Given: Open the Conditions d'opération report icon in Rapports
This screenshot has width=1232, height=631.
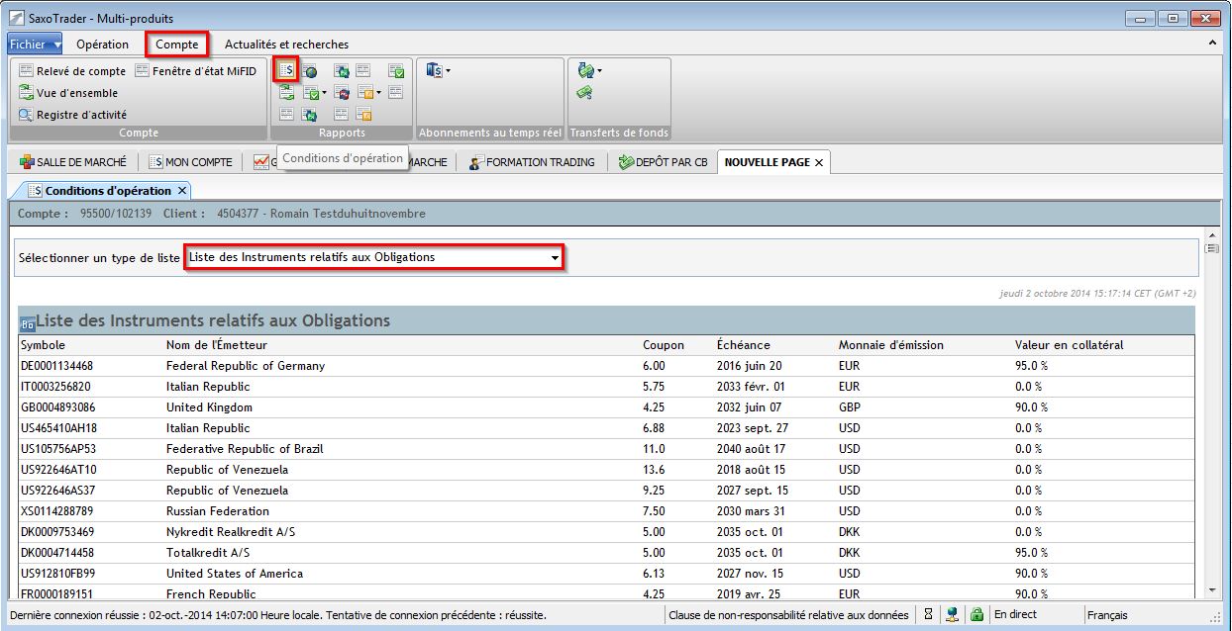Looking at the screenshot, I should pos(286,71).
